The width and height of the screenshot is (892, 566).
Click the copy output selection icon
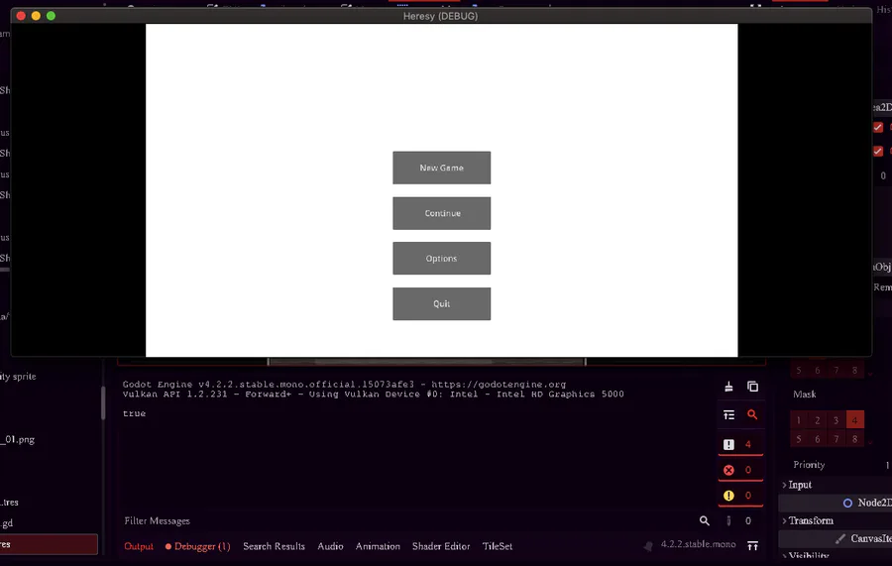pyautogui.click(x=752, y=387)
